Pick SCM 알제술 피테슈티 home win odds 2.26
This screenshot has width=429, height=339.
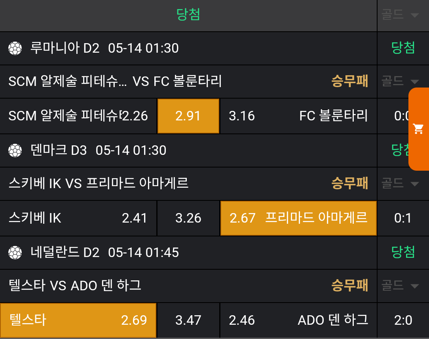pyautogui.click(x=78, y=116)
